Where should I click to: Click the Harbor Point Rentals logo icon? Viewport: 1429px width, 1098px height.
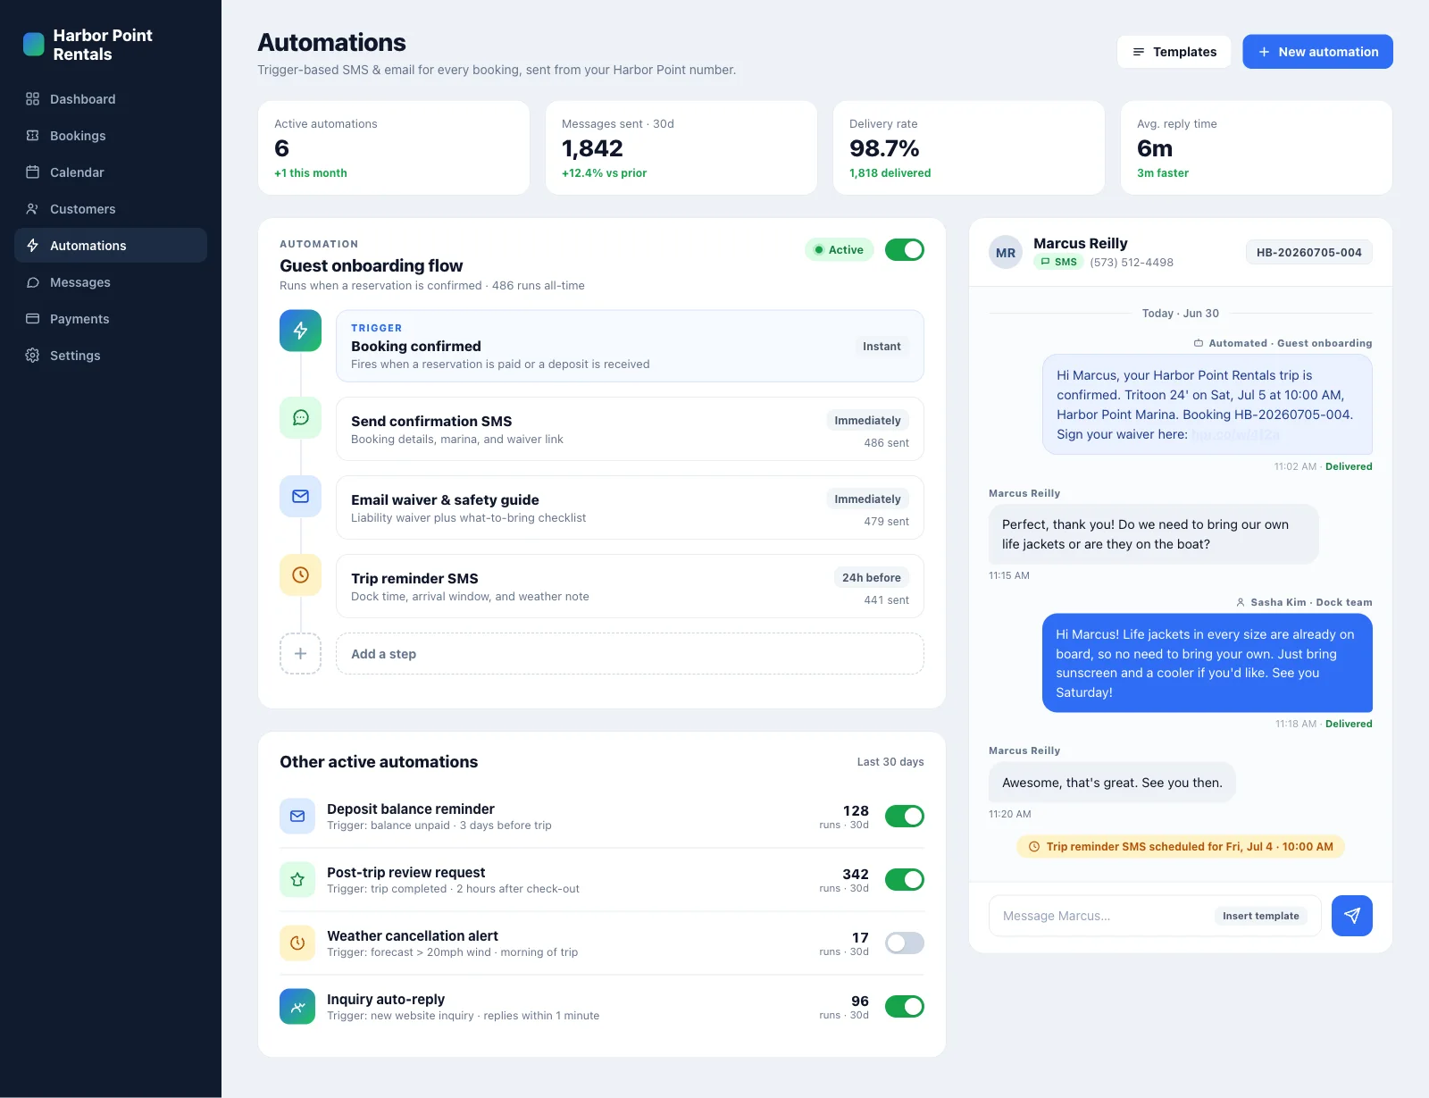33,45
